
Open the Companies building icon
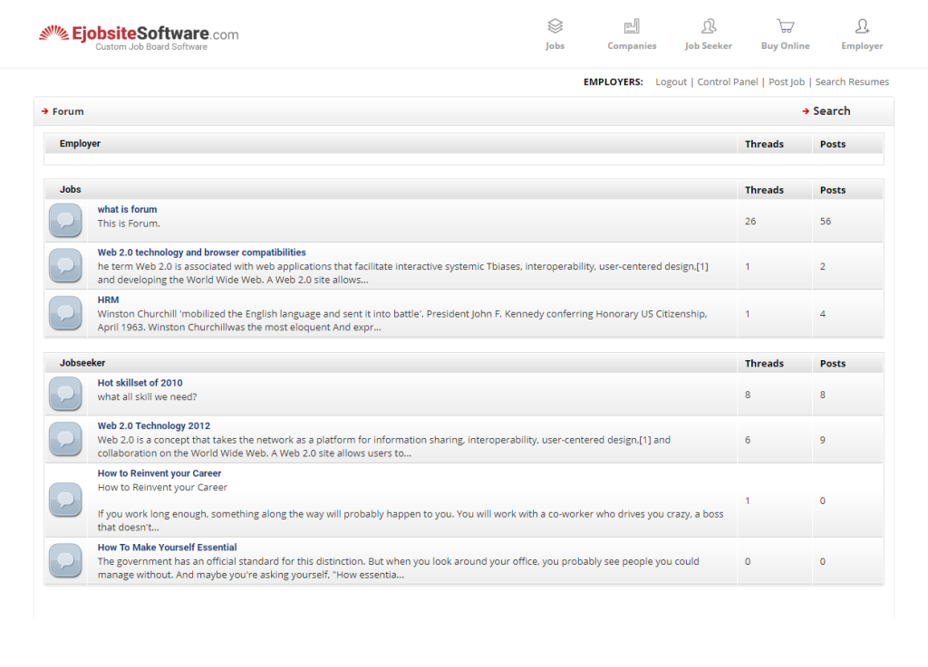point(632,26)
